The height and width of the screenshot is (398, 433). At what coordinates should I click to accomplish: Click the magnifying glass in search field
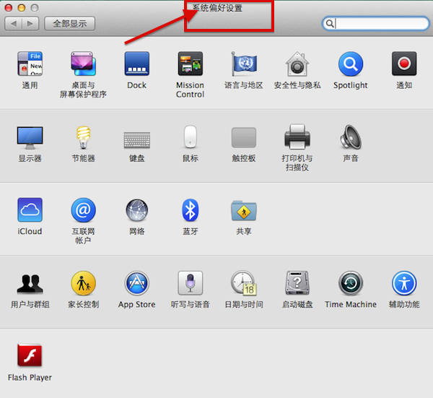tap(330, 24)
